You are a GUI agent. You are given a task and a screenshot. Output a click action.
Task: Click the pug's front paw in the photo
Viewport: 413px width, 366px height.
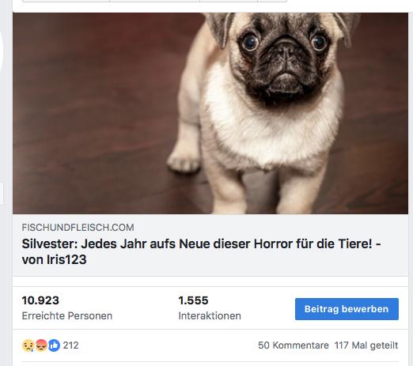(184, 161)
